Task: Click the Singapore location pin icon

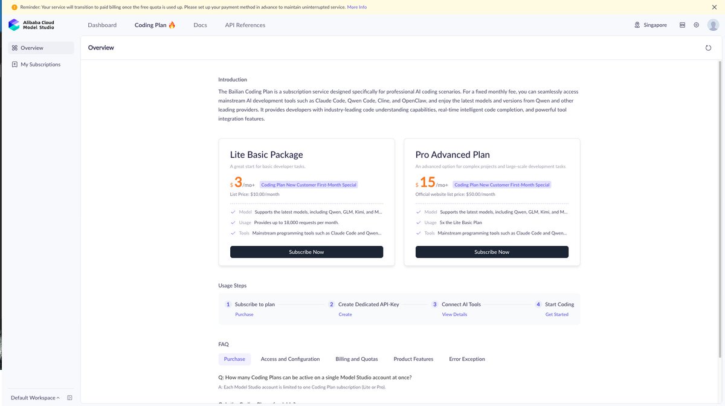Action: pyautogui.click(x=637, y=25)
